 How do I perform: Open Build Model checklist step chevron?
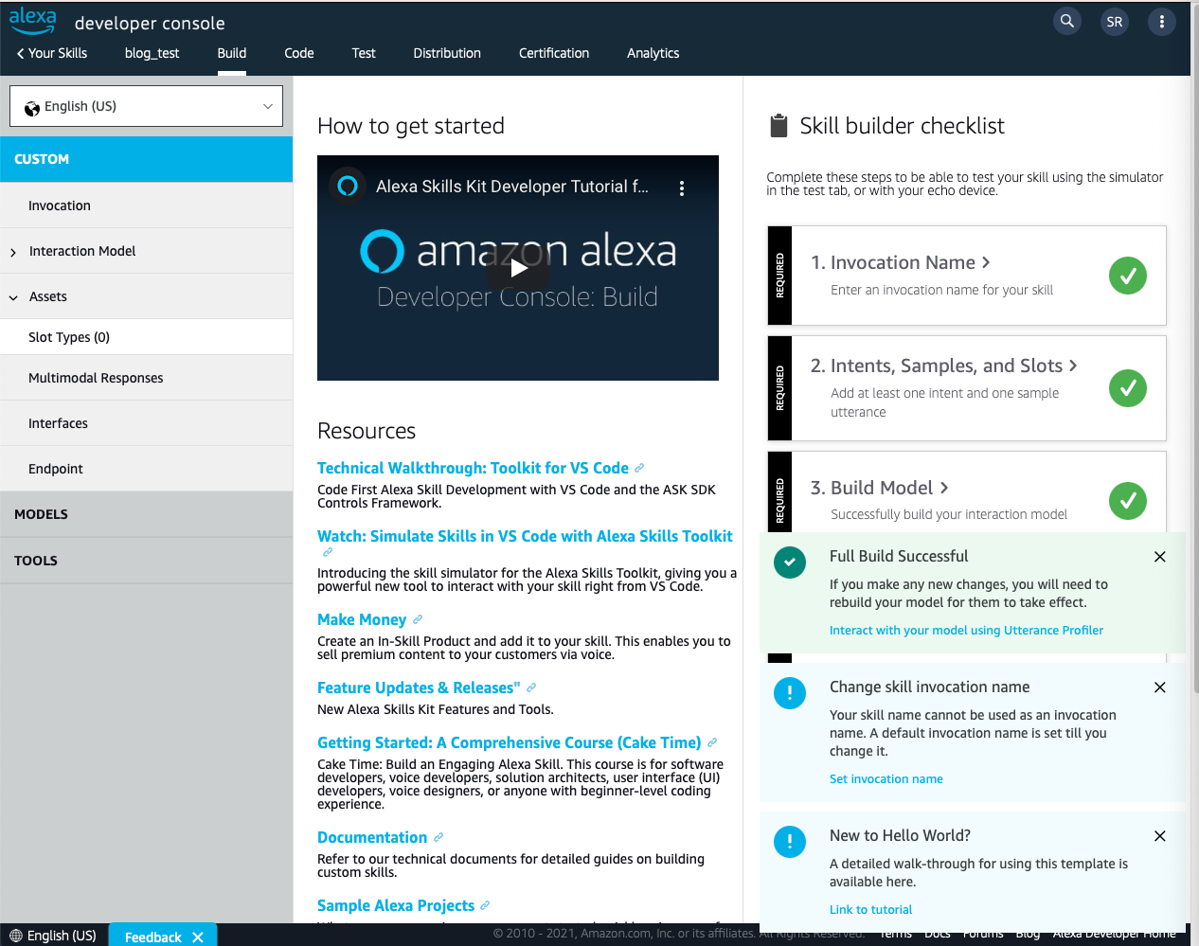pos(944,488)
